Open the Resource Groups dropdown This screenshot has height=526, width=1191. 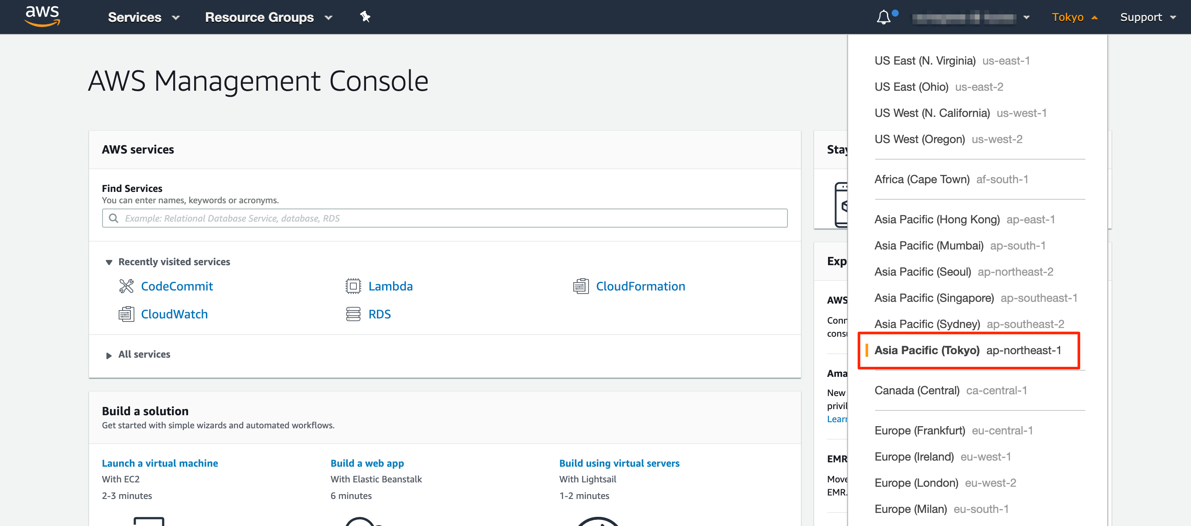[269, 17]
